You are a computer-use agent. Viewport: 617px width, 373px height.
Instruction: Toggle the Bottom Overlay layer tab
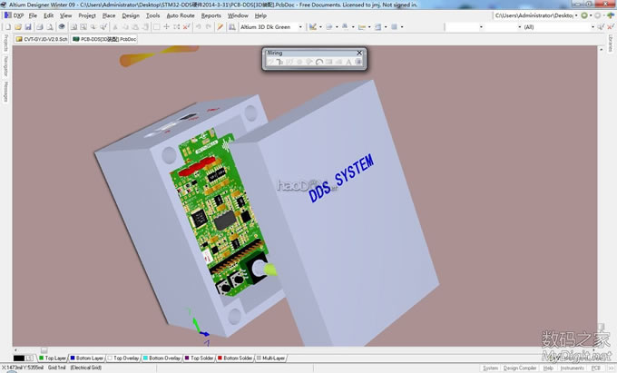point(162,358)
